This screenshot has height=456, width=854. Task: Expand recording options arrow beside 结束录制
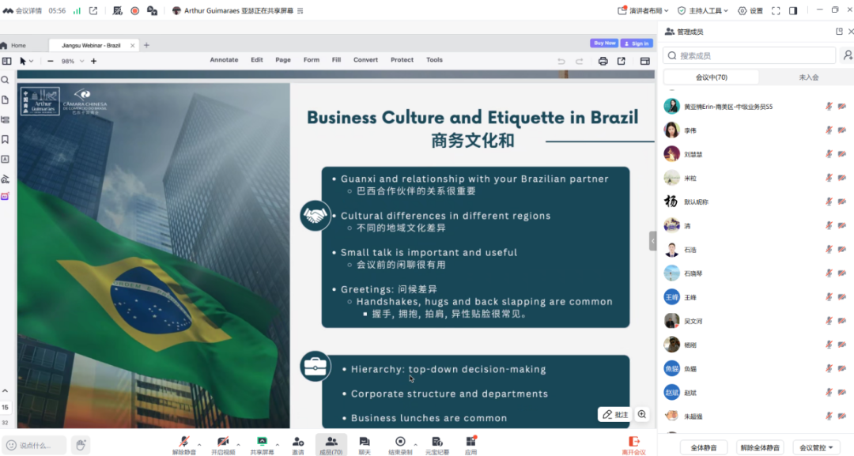[416, 445]
